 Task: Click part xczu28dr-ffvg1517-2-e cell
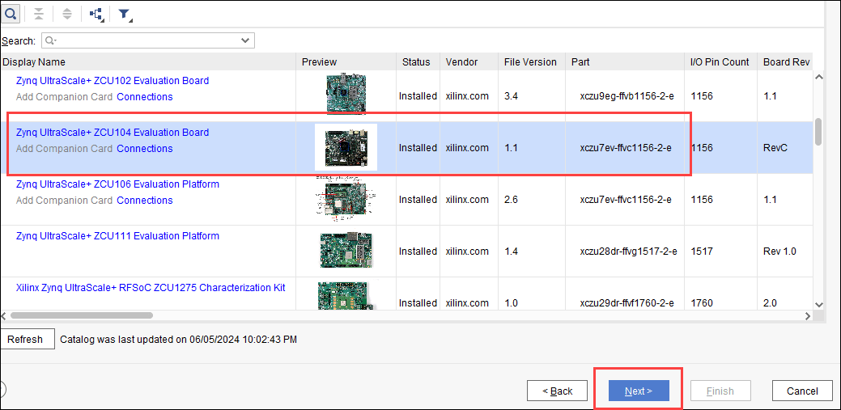(x=628, y=251)
